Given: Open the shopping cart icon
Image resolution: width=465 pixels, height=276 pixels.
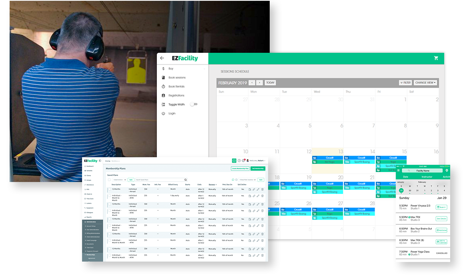Looking at the screenshot, I should pyautogui.click(x=436, y=58).
